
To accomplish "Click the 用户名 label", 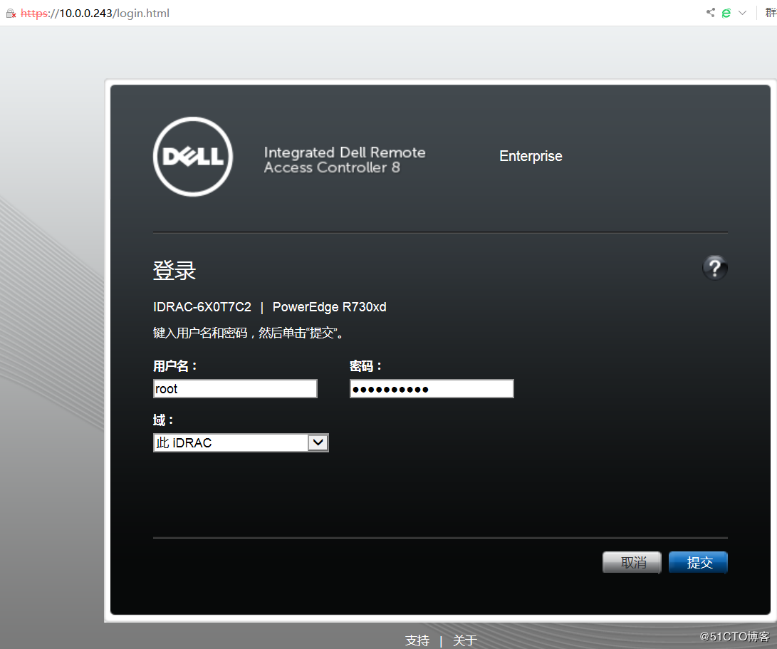I will click(x=175, y=366).
